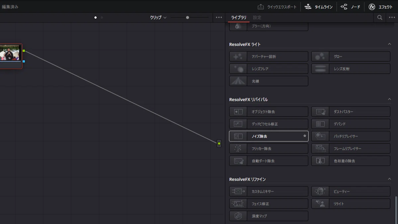Click the Lens Flare (レンズフレア) icon
The width and height of the screenshot is (398, 224).
[238, 69]
